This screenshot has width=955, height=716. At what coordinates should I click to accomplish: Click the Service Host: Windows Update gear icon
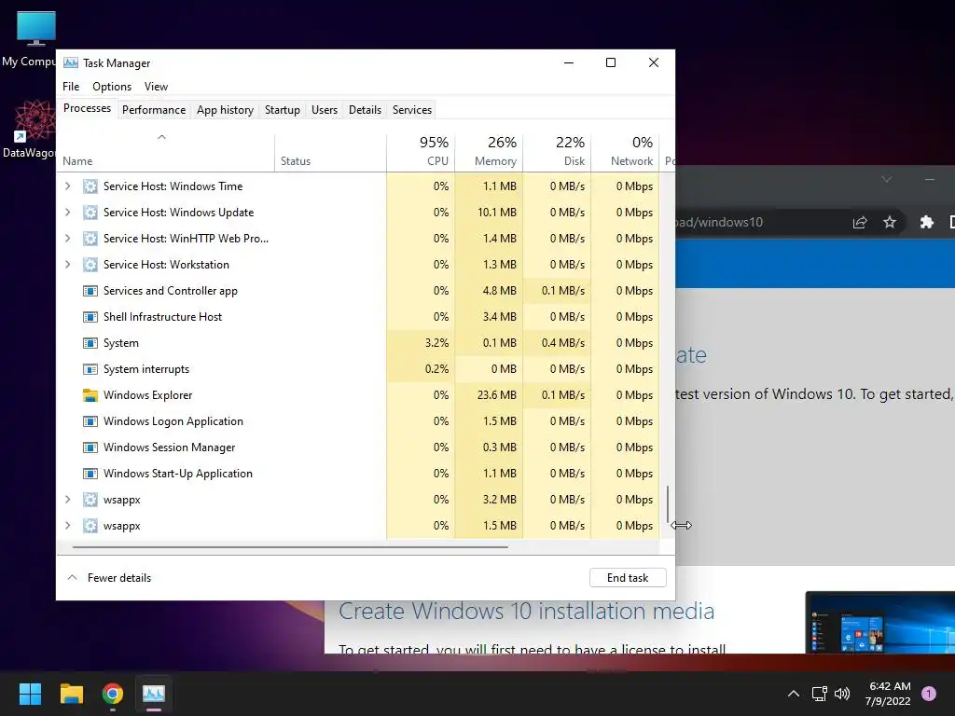[90, 213]
